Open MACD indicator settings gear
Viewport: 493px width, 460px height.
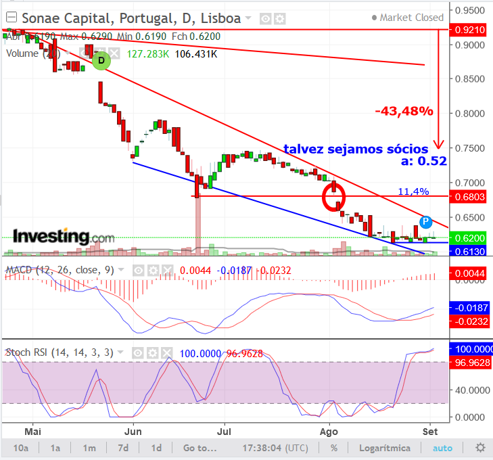click(x=153, y=270)
